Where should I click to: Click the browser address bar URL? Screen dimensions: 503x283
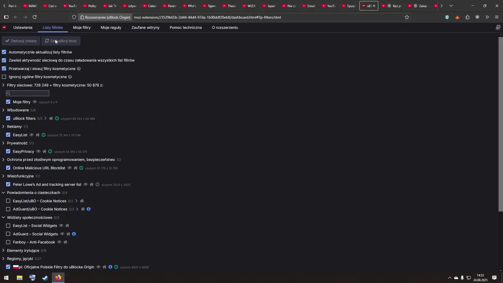[207, 17]
